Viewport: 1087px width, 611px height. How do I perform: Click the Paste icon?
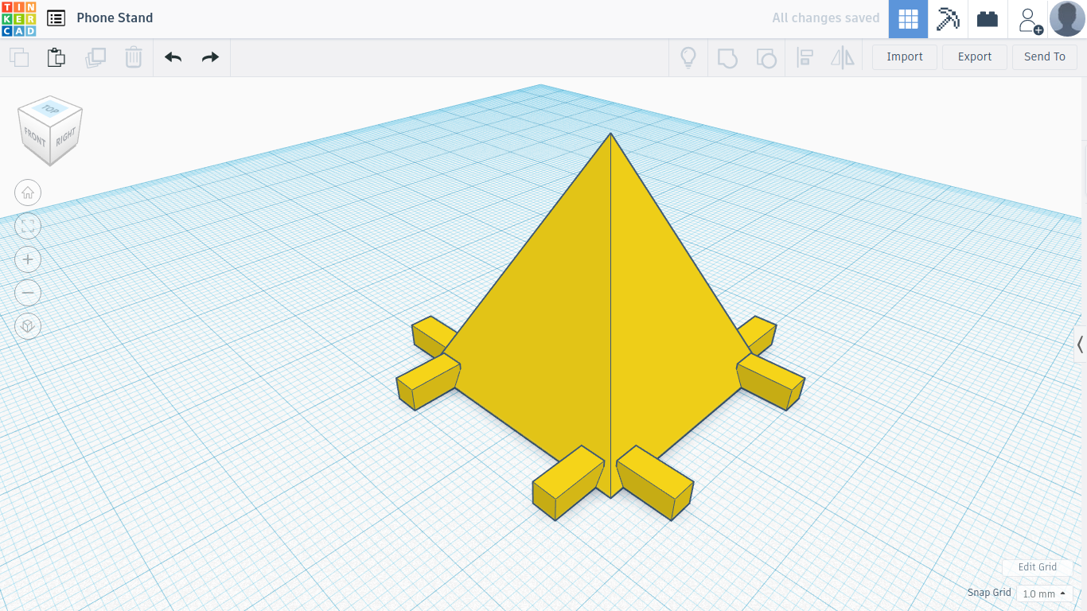56,57
